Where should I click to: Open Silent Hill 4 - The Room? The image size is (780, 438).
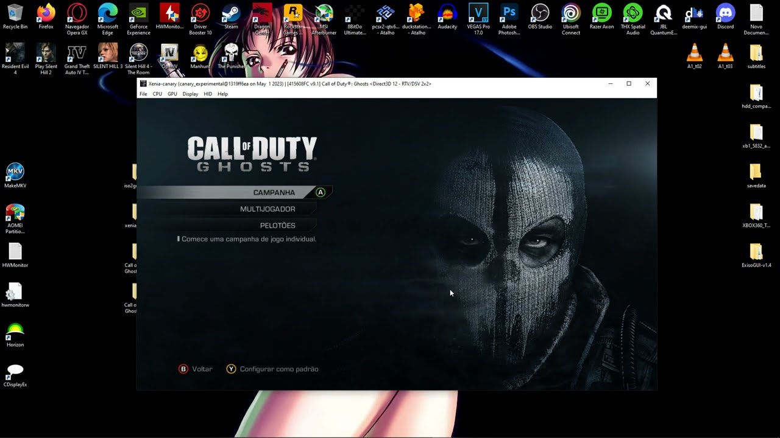(x=138, y=59)
